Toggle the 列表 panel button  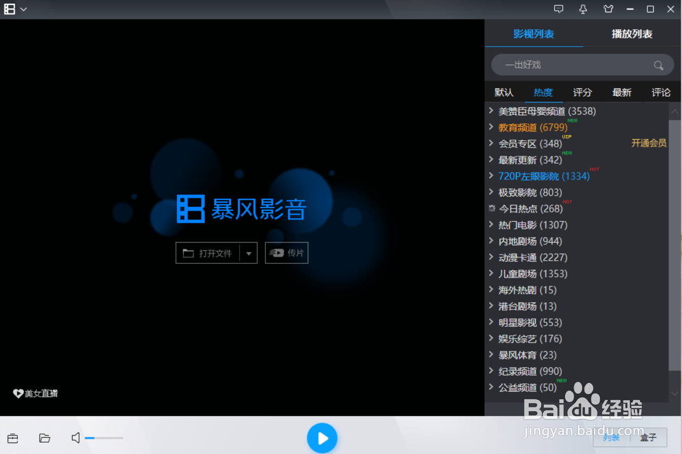pyautogui.click(x=612, y=437)
